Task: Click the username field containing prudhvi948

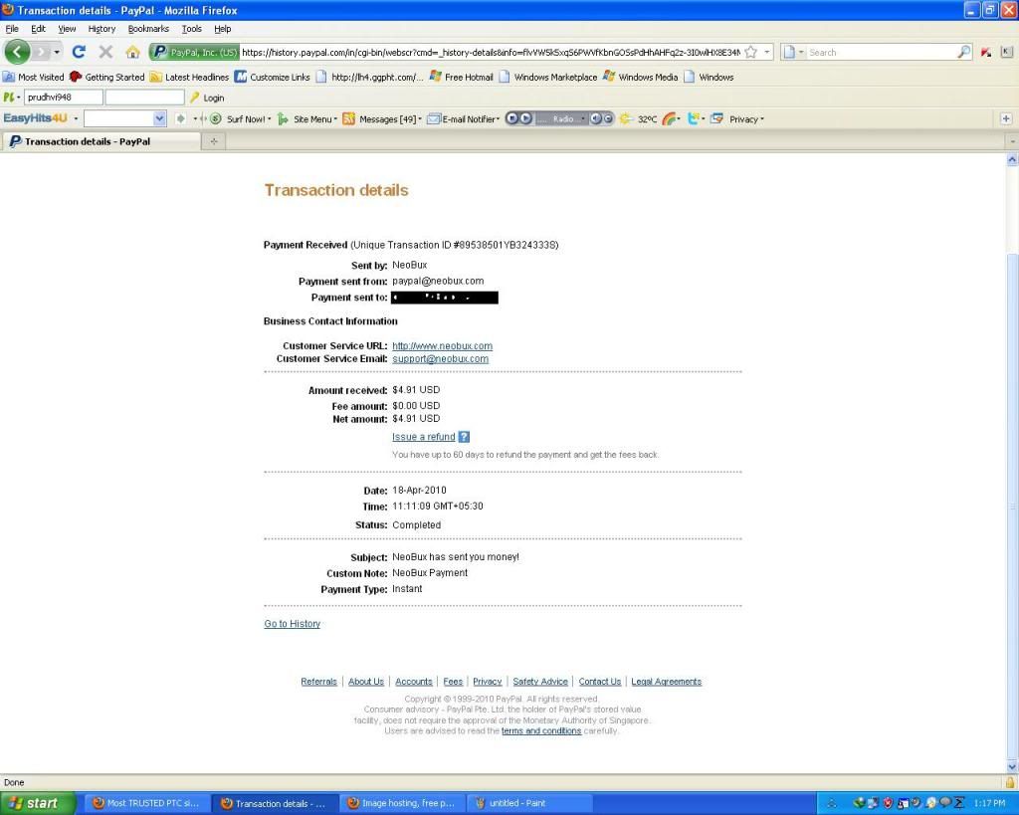Action: pyautogui.click(x=63, y=98)
